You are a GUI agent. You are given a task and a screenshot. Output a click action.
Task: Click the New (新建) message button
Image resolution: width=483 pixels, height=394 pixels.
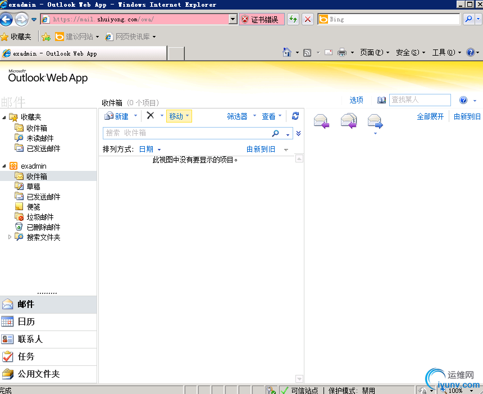pos(116,116)
